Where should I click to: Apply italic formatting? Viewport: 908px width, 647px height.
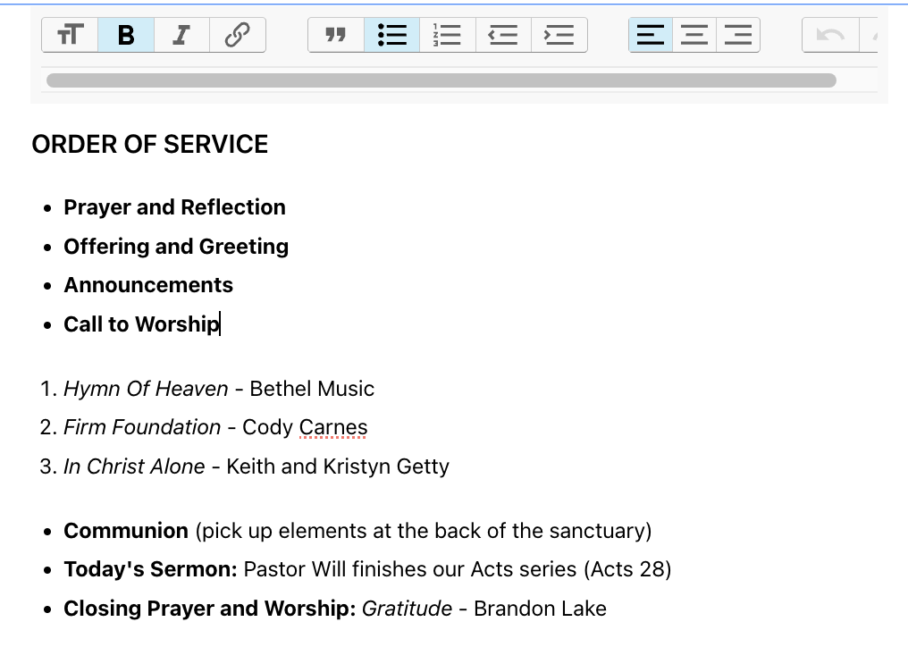coord(181,35)
